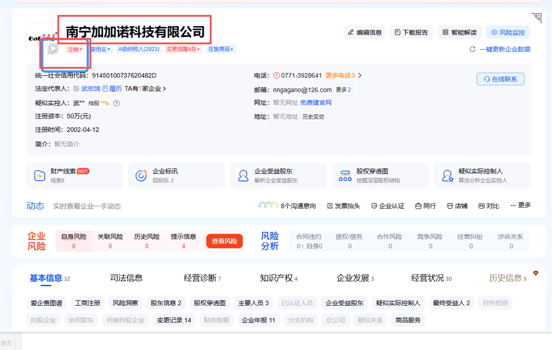Click the 历史变动 address button
This screenshot has width=552, height=350.
coord(313,117)
